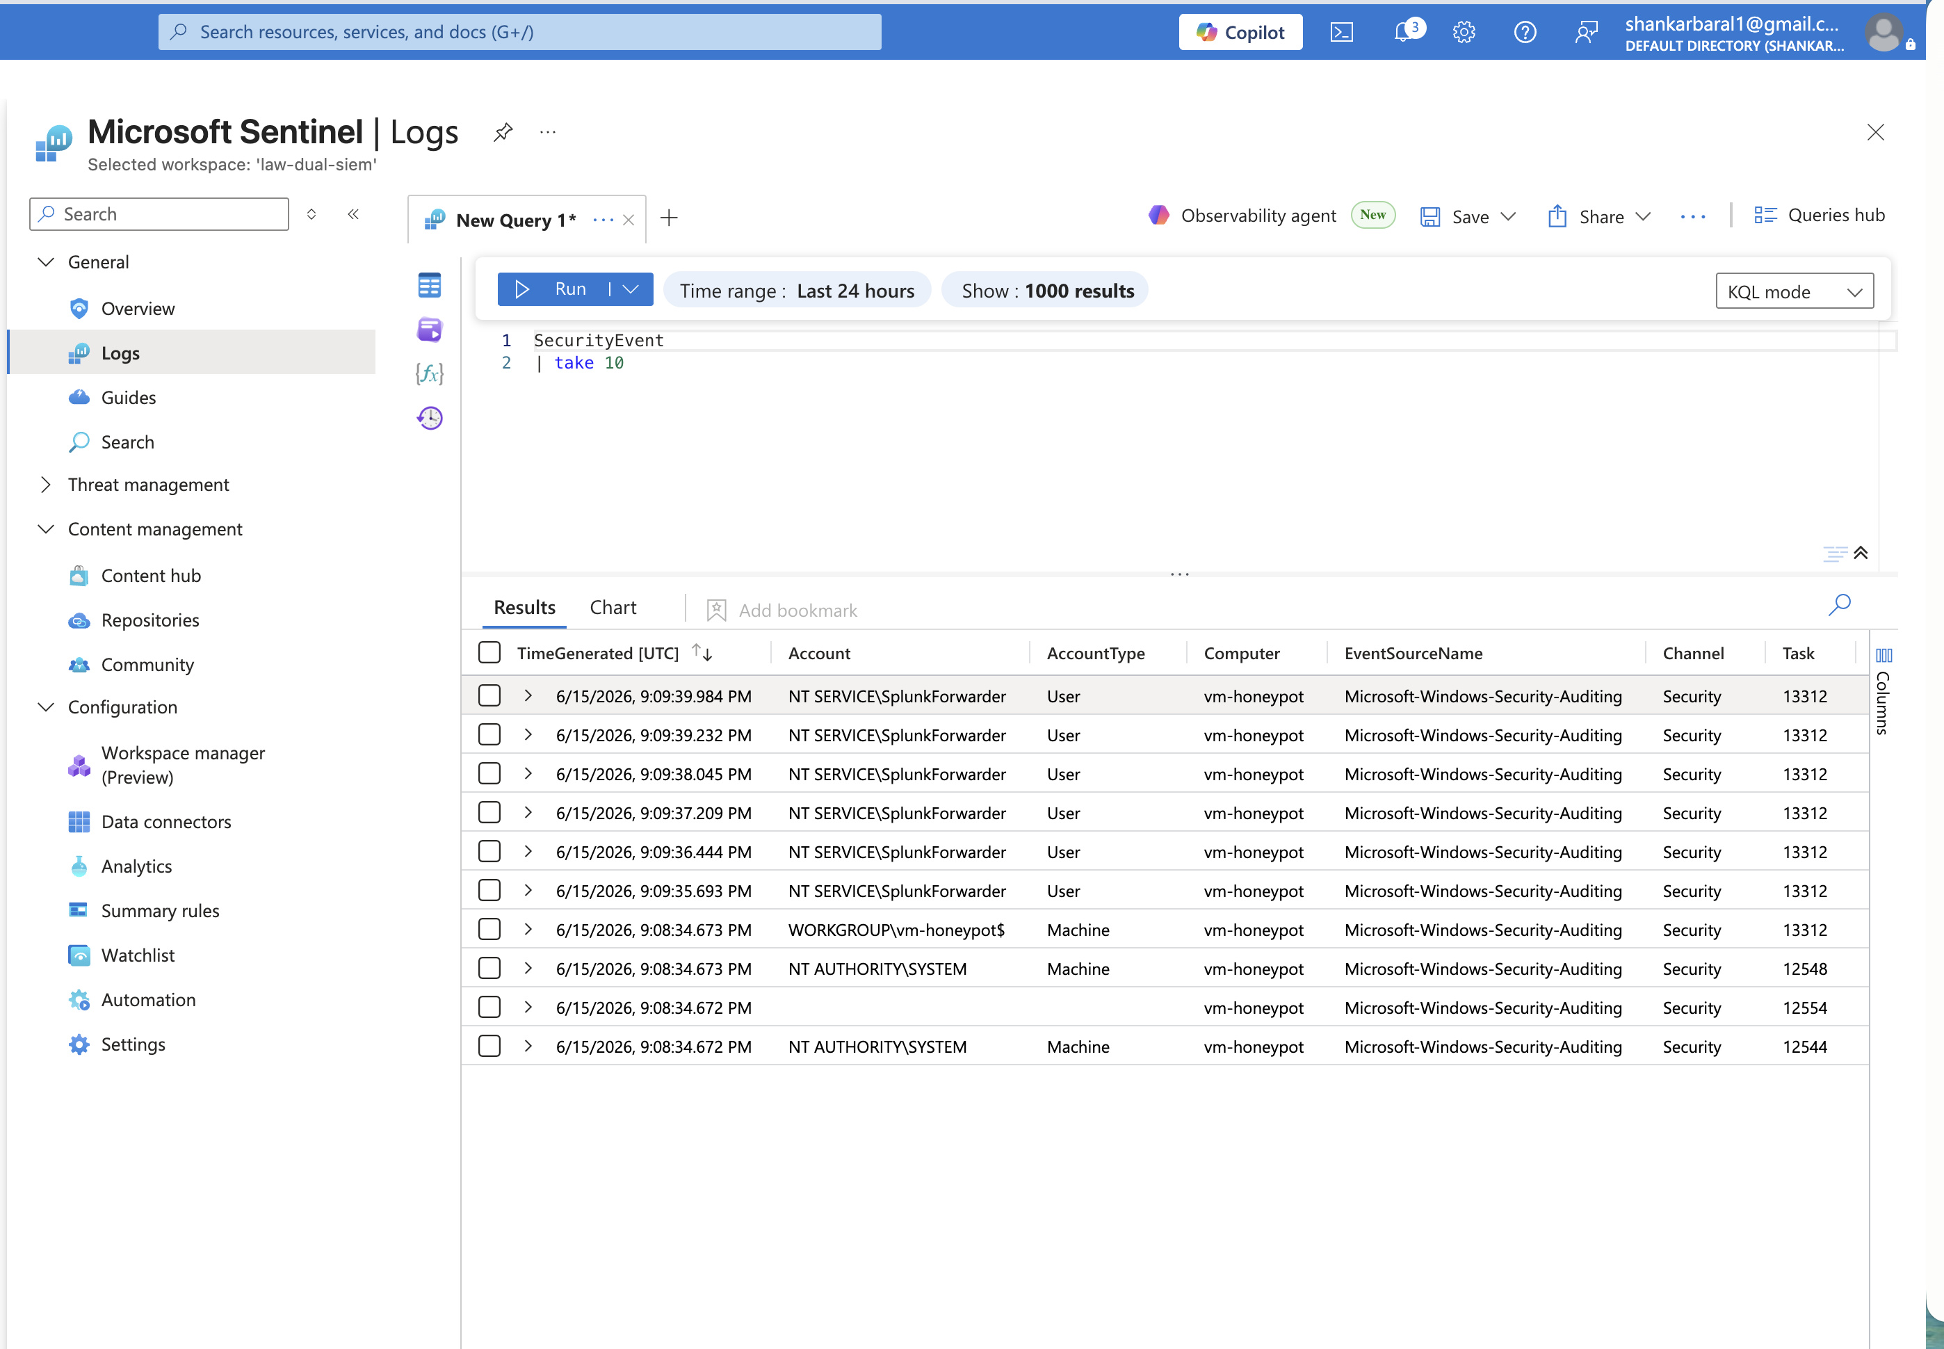Check the row for 9:09:35.693 PM
1944x1349 pixels.
click(x=489, y=890)
